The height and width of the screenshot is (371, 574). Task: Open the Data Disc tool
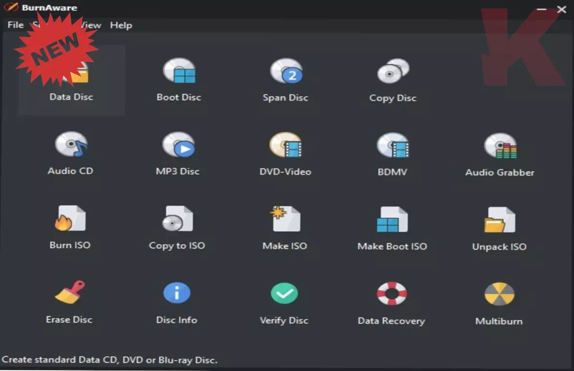72,81
